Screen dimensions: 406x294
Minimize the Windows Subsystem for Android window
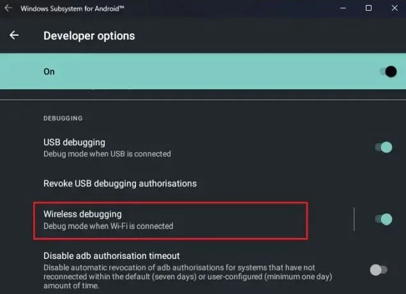343,8
